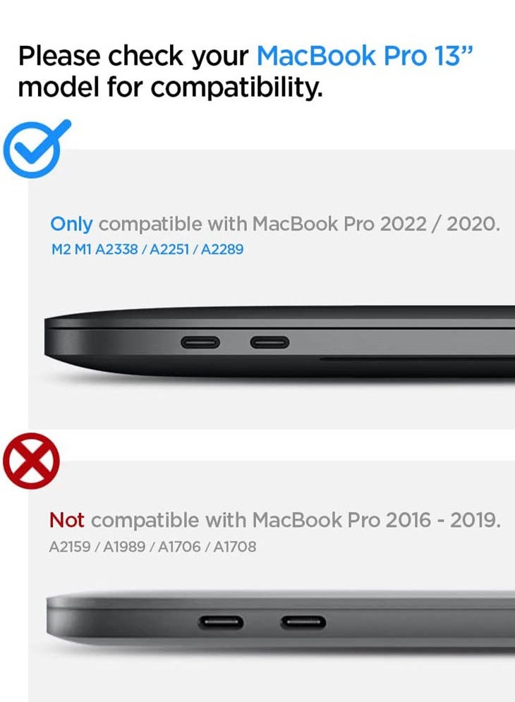Select the blue 'MacBook Pro 13"' heading text
Image resolution: width=515 pixels, height=702 pixels.
click(365, 56)
